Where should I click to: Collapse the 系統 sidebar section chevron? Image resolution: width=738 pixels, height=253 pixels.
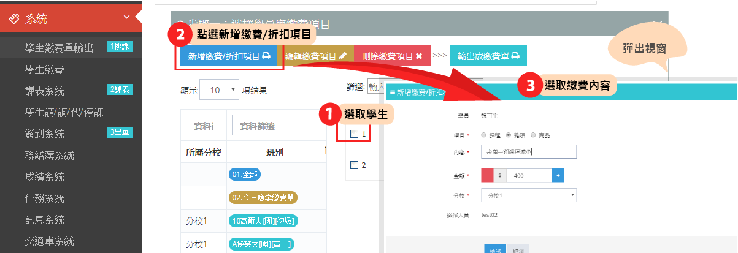coord(126,18)
